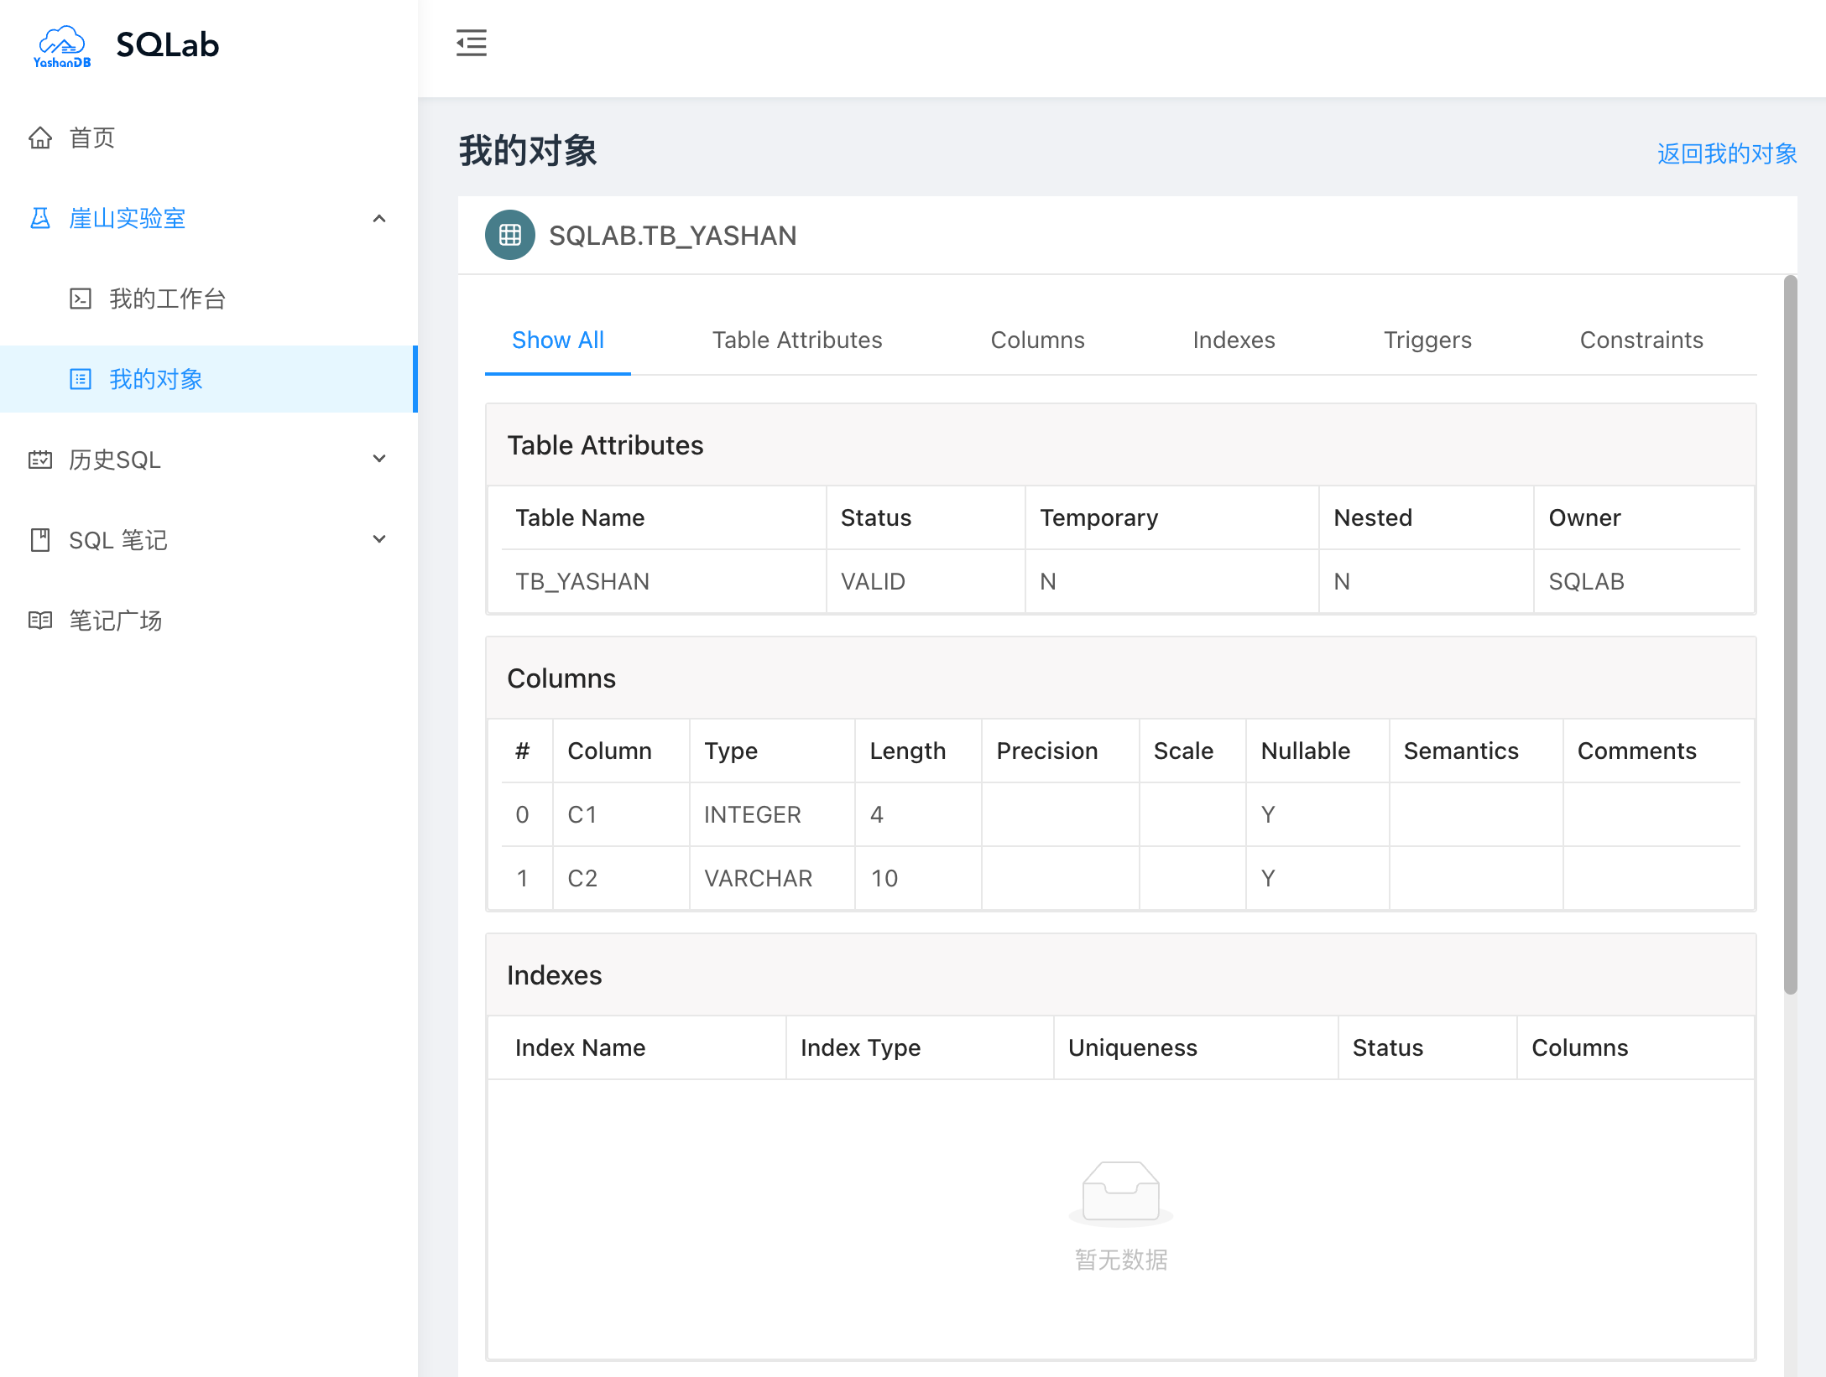Click the notebook icon beside SQL 笔记
1826x1377 pixels.
[39, 540]
